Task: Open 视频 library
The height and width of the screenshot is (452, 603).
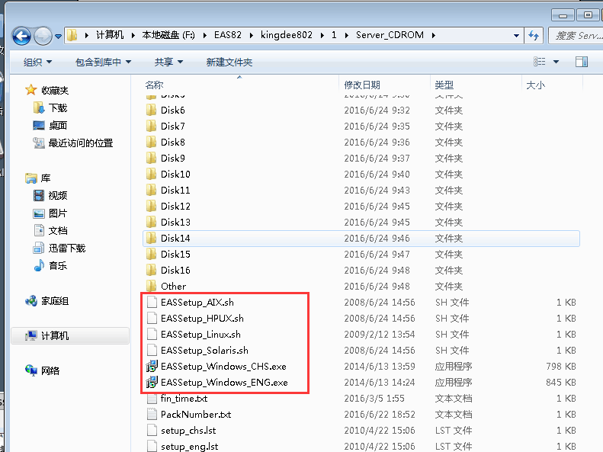Action: (x=58, y=196)
